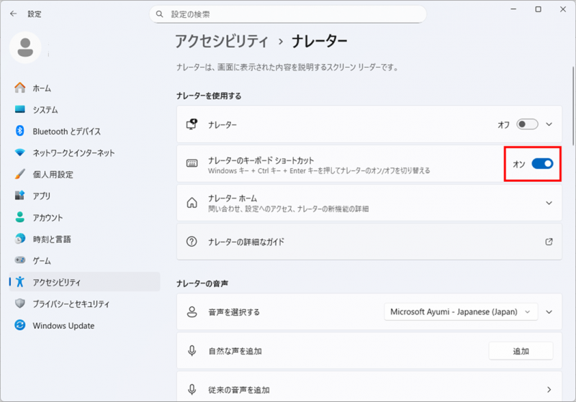
Task: Select Windows Update in sidebar
Action: (x=63, y=326)
